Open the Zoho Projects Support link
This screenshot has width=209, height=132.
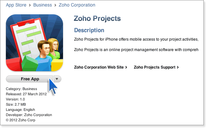pos(154,67)
